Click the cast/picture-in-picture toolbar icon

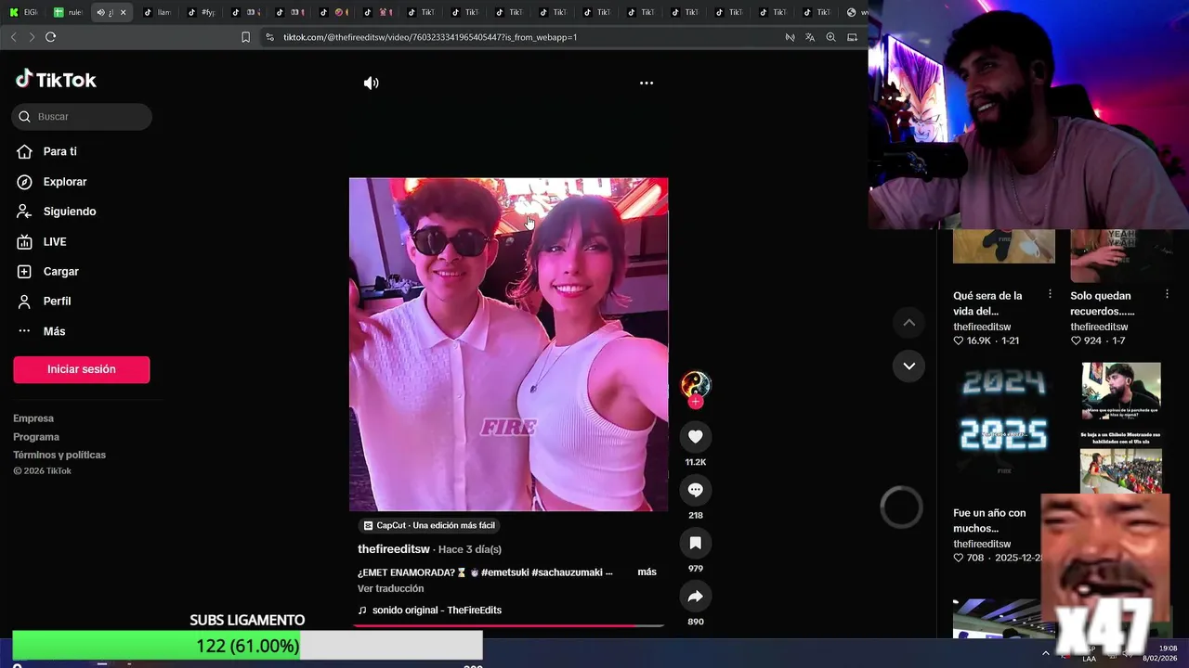tap(852, 37)
